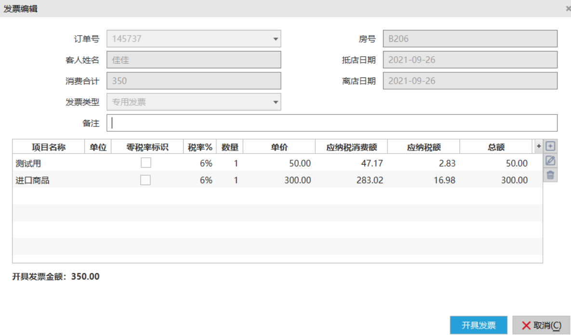Open the 订单号 dropdown list
Image resolution: width=571 pixels, height=335 pixels.
click(276, 39)
